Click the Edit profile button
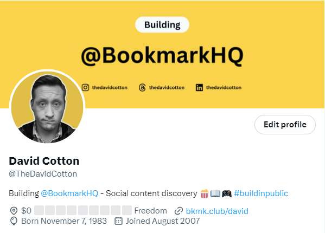The image size is (325, 233). pos(285,125)
